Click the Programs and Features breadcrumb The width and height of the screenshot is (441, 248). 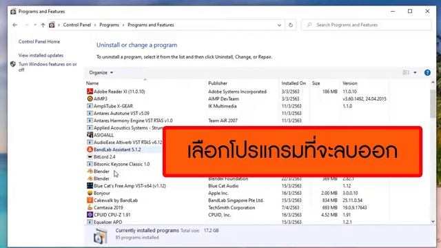click(x=151, y=25)
